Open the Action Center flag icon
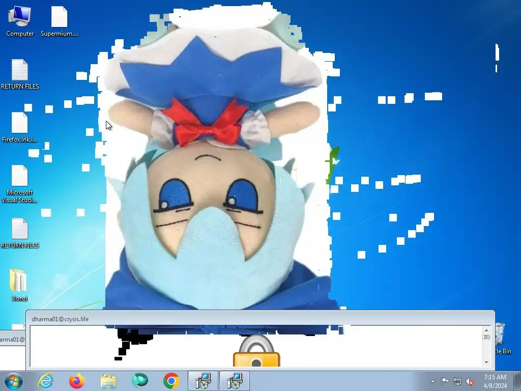 [x=445, y=381]
